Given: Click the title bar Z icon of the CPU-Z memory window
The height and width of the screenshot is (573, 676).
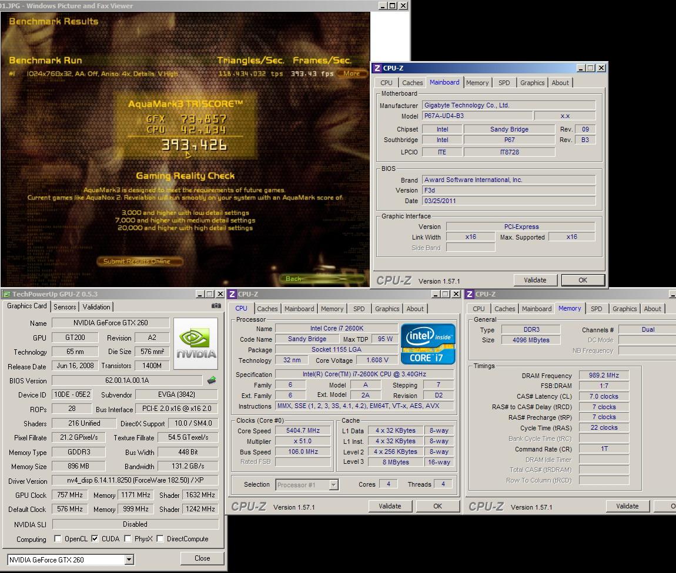Looking at the screenshot, I should click(x=470, y=294).
